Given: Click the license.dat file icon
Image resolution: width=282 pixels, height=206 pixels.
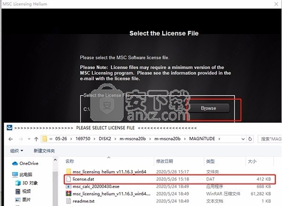Looking at the screenshot, I should (x=69, y=179).
